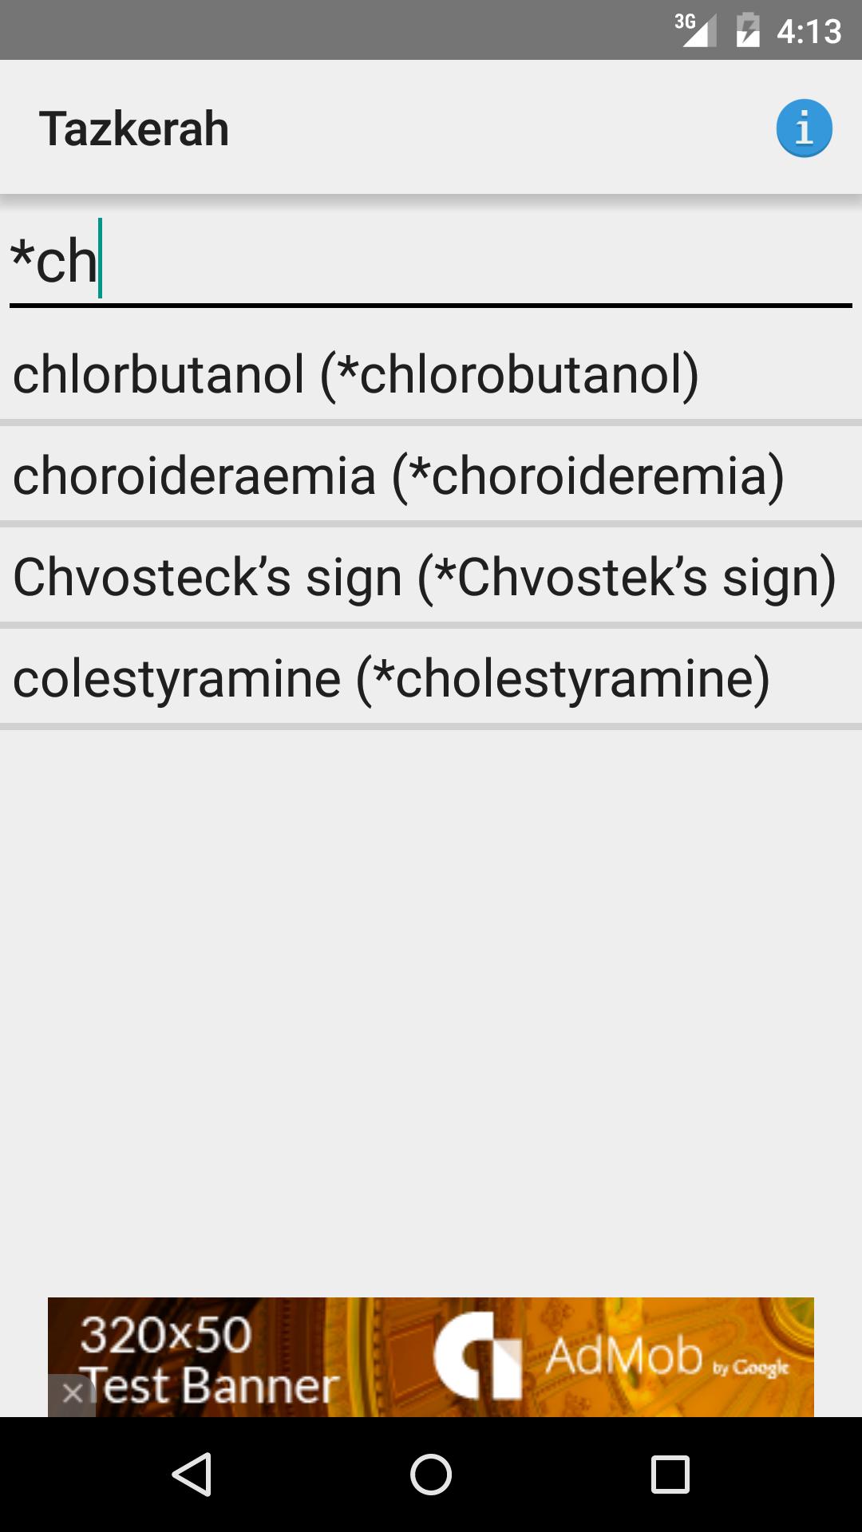Screen dimensions: 862x1532
Task: Tap the empty area below results list
Action: pos(431,997)
